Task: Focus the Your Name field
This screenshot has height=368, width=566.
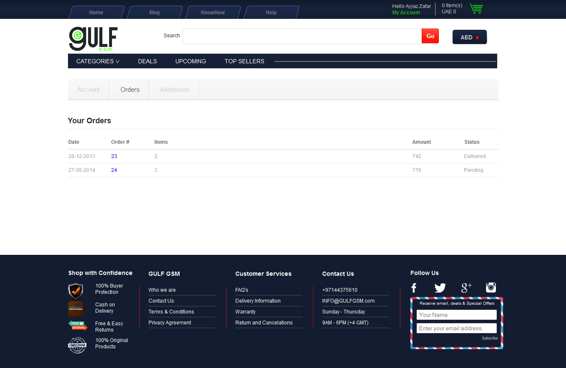Action: (456, 315)
